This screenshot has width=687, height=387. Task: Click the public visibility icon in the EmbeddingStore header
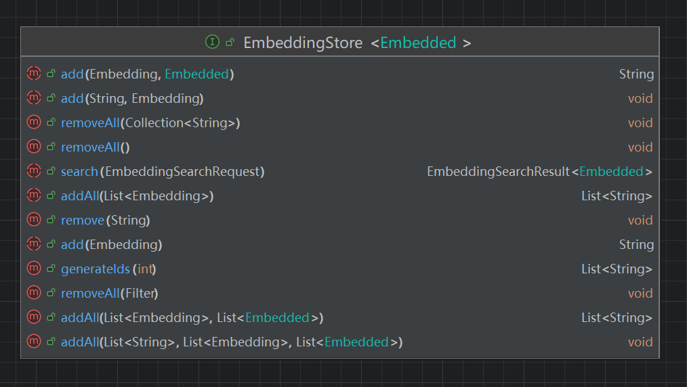coord(230,43)
